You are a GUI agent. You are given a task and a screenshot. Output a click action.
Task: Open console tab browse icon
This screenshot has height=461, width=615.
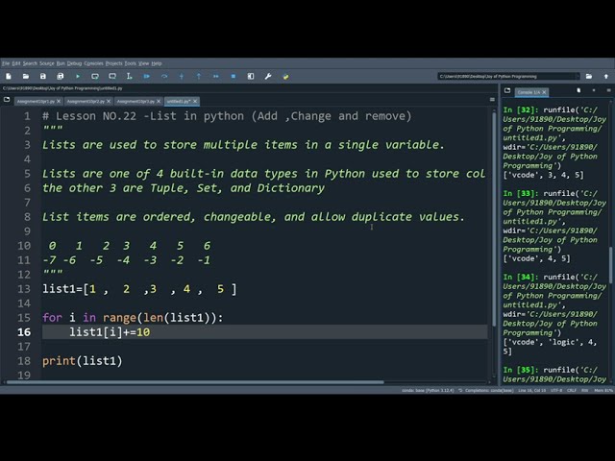pyautogui.click(x=507, y=91)
